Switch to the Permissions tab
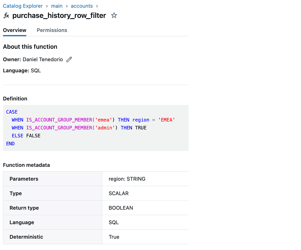The width and height of the screenshot is (301, 250). click(52, 30)
